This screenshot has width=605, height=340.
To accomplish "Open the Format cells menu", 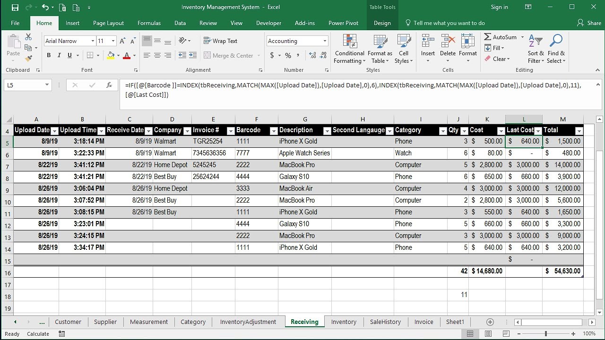I will coord(467,49).
